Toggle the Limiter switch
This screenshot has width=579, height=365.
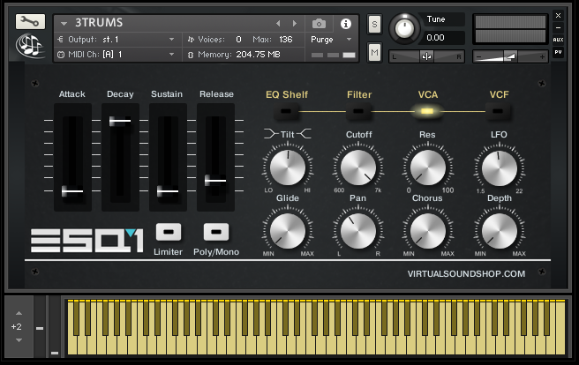(168, 232)
